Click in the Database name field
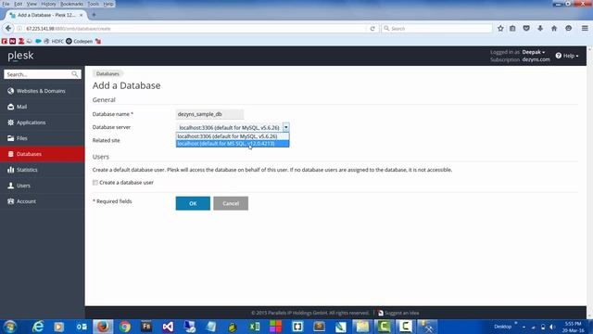This screenshot has height=334, width=593. click(210, 114)
